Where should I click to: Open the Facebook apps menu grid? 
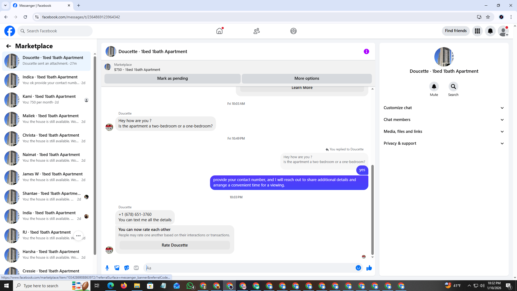(477, 31)
